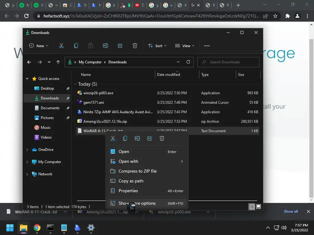Viewport: 314px width, 235px height.
Task: Expand the OneDrive tree node
Action: [27, 150]
